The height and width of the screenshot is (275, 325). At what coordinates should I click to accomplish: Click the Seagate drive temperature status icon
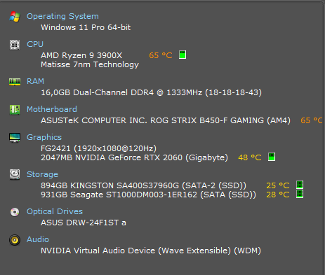300,194
